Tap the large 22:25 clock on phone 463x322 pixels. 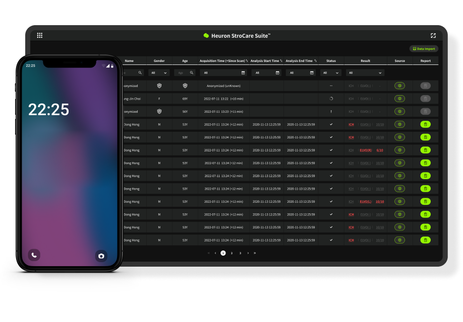(49, 110)
